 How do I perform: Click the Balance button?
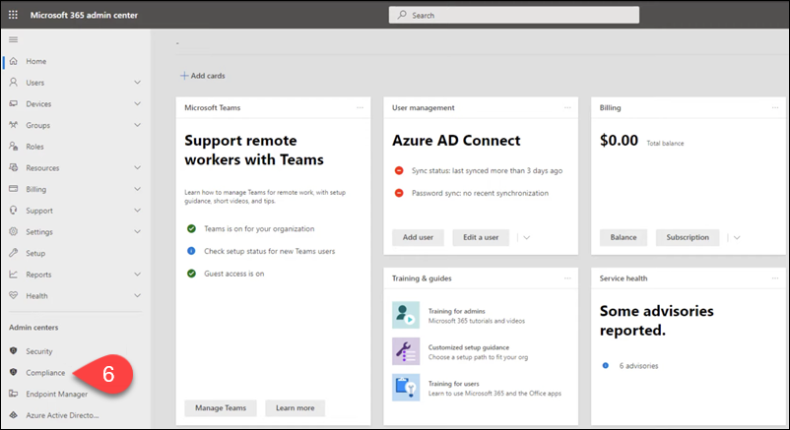click(x=624, y=237)
